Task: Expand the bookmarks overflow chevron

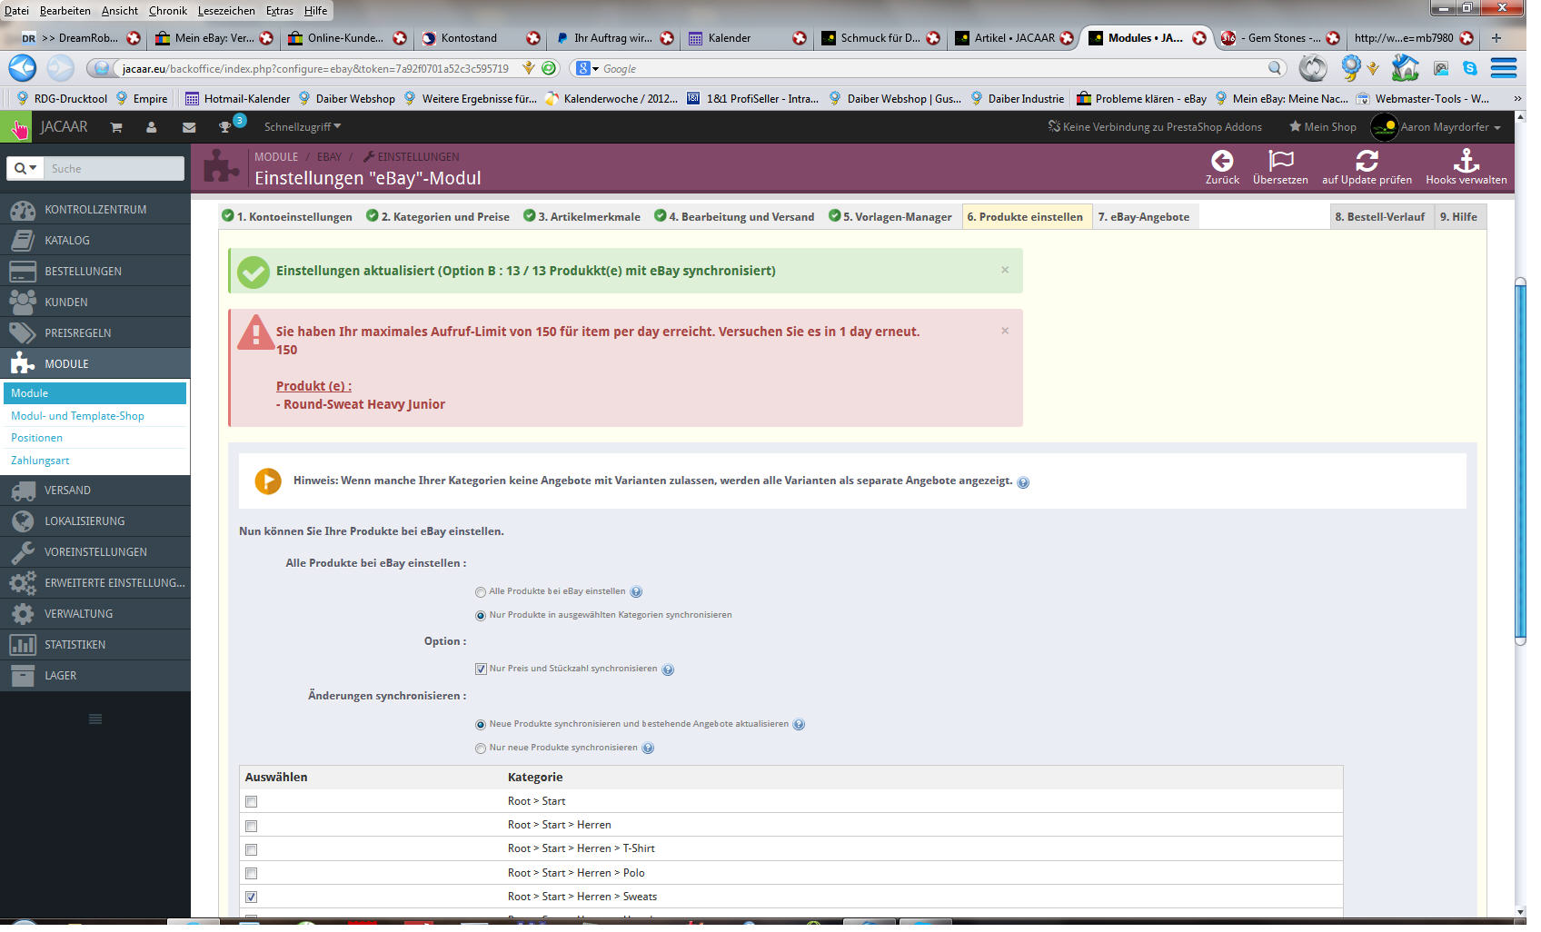Action: pos(1516,98)
